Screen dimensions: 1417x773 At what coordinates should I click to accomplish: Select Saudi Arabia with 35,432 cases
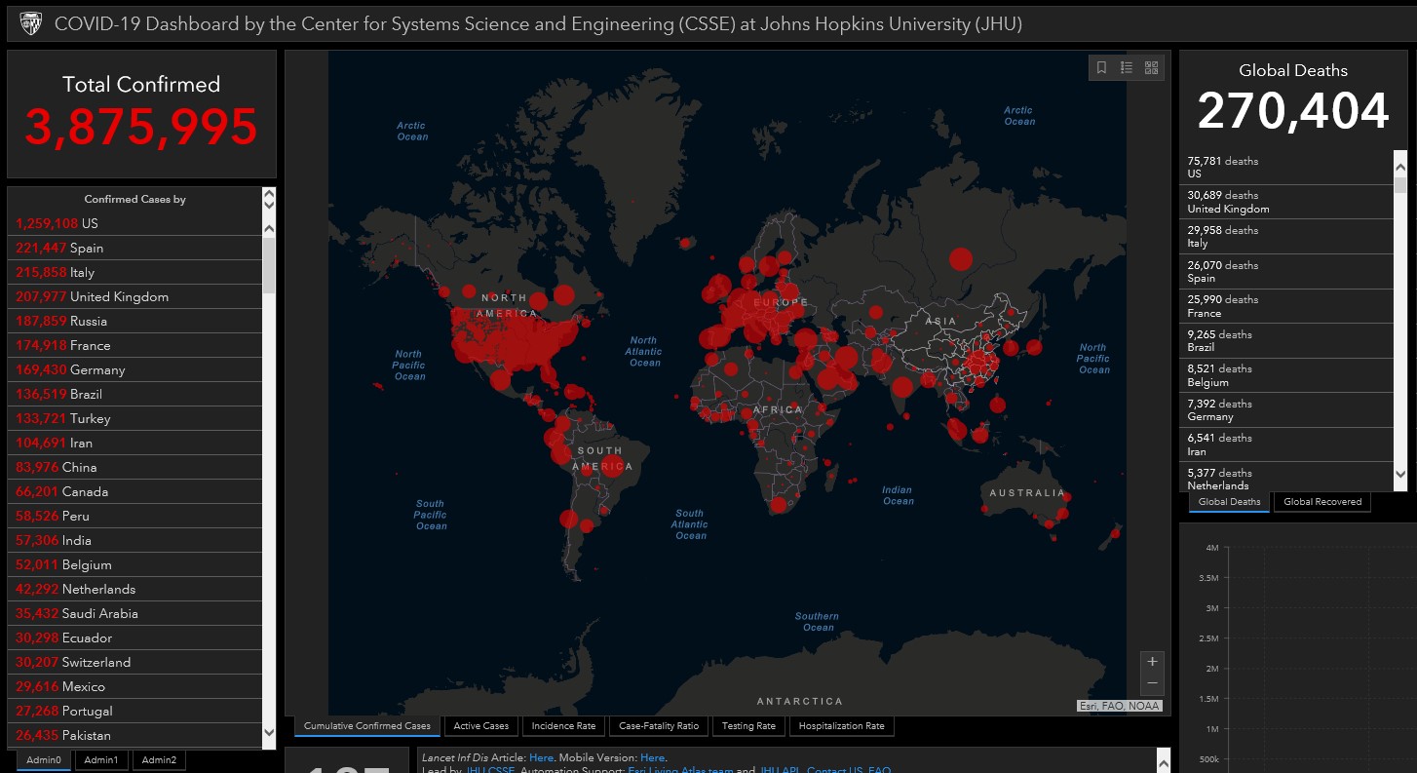134,613
